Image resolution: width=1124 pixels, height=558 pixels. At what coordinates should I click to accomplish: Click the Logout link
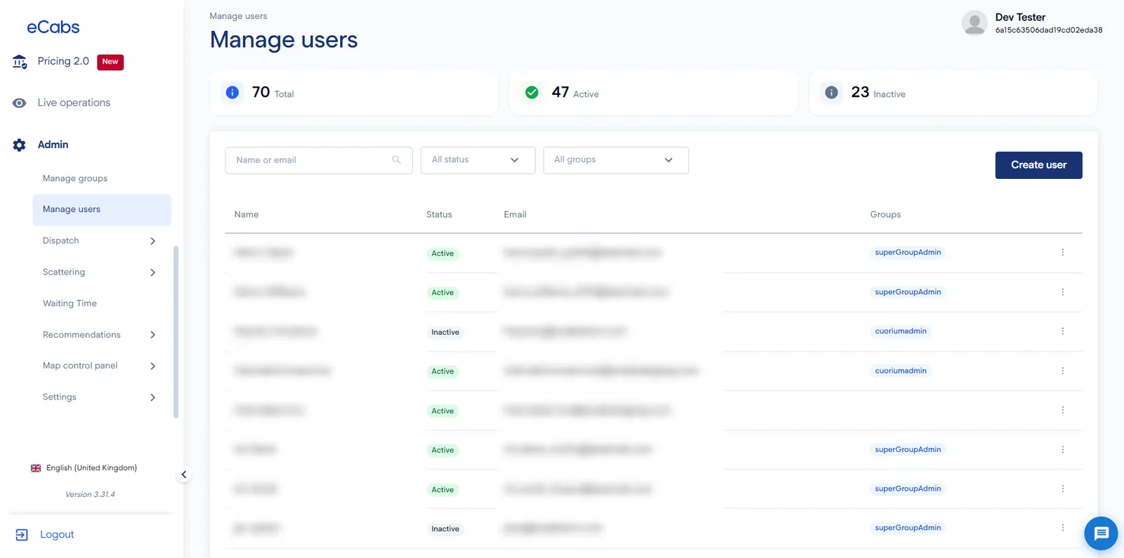point(57,534)
